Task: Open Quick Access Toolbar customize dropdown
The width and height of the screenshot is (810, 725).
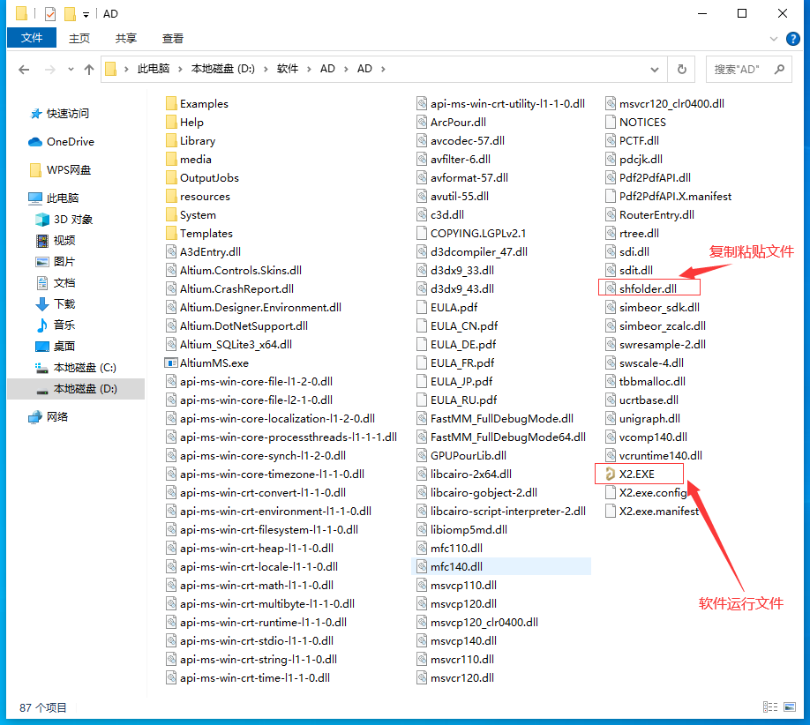Action: pos(86,14)
